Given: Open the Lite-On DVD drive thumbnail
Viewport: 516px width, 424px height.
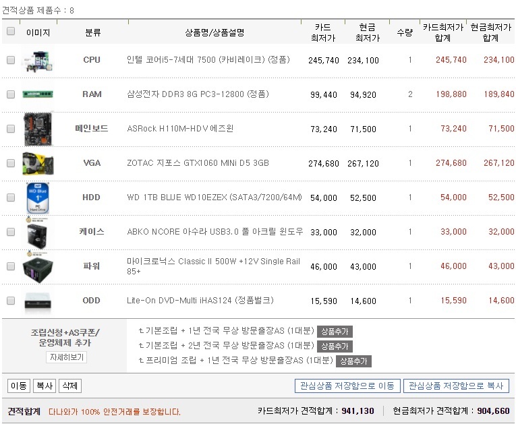Looking at the screenshot, I should pos(38,300).
